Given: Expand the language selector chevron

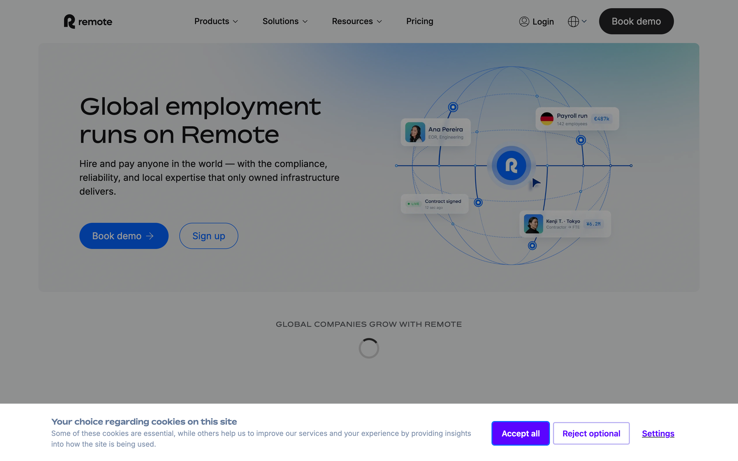Looking at the screenshot, I should point(584,21).
